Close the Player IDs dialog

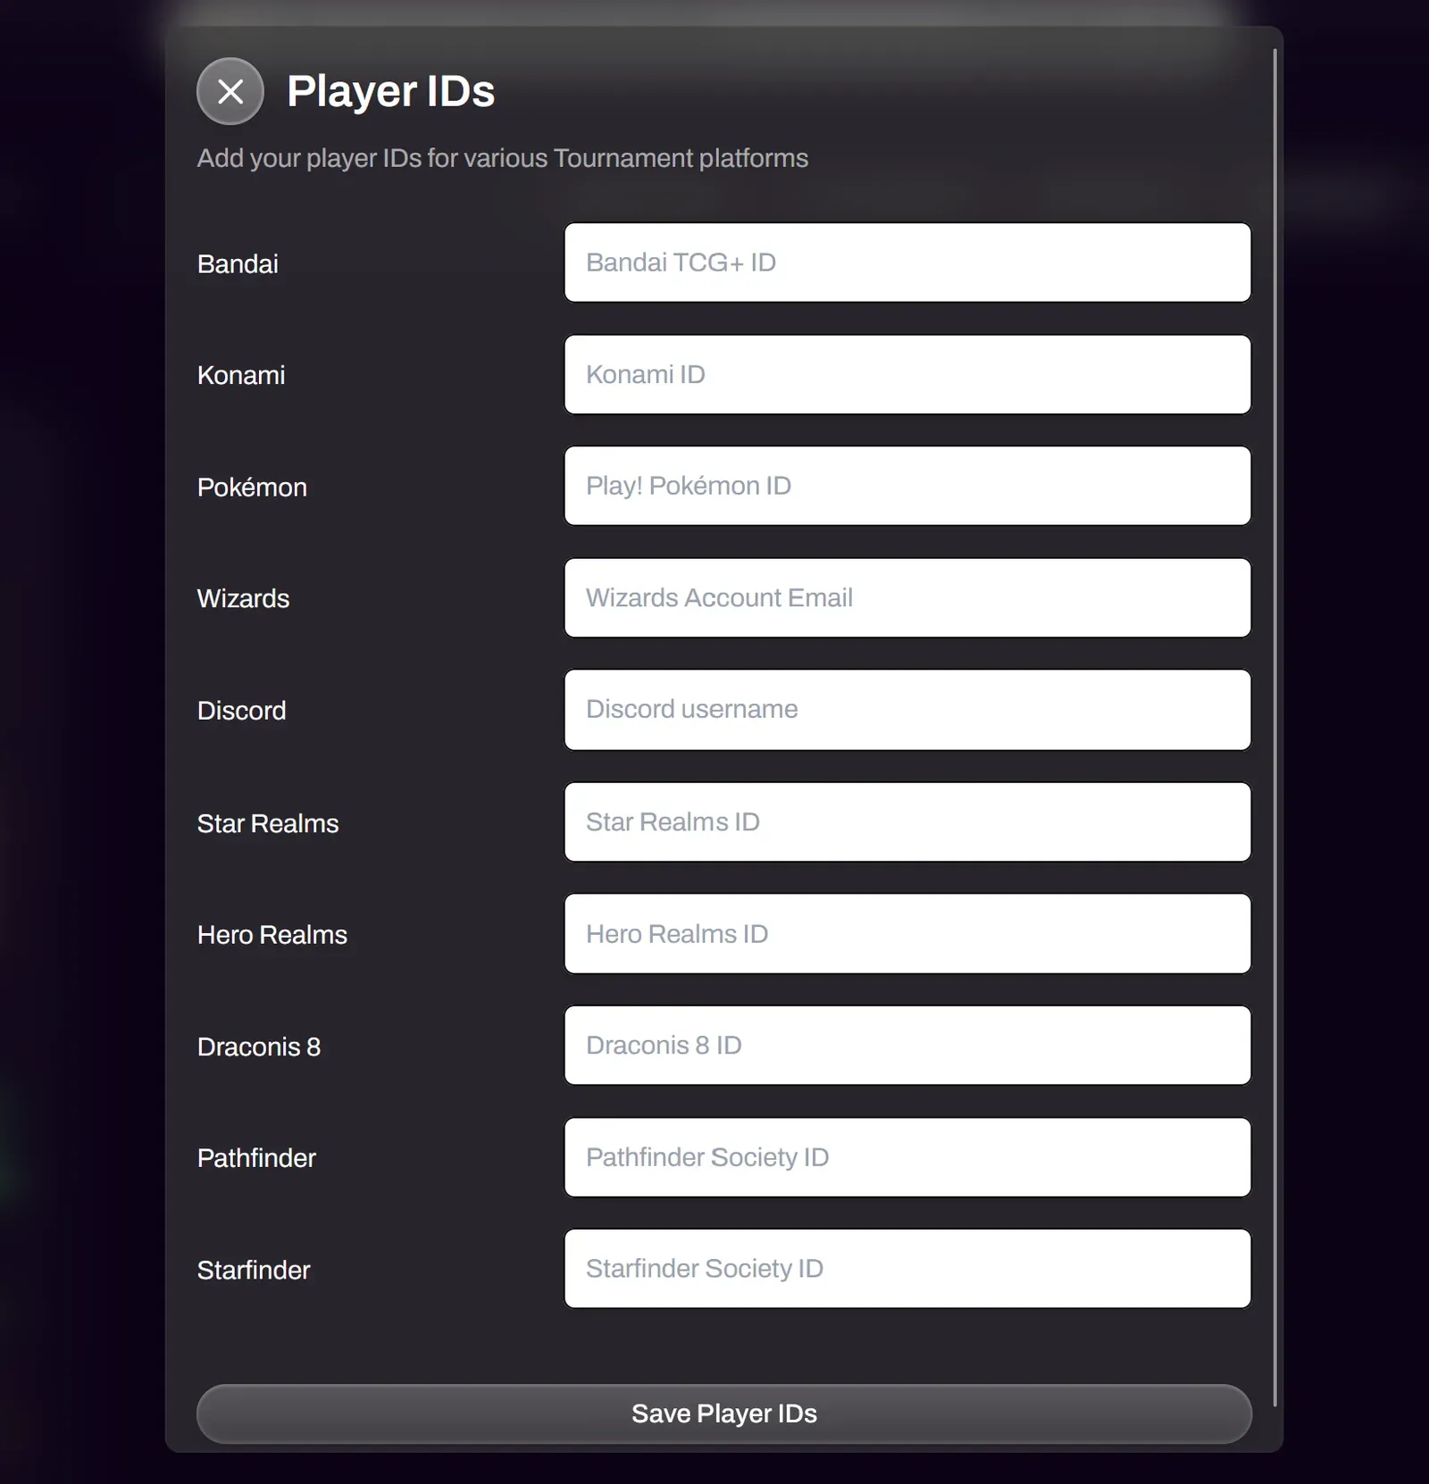coord(230,91)
